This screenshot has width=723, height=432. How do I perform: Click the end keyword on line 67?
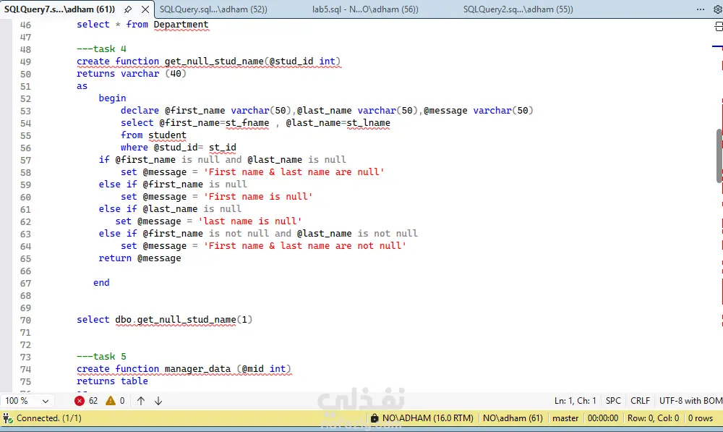point(101,282)
